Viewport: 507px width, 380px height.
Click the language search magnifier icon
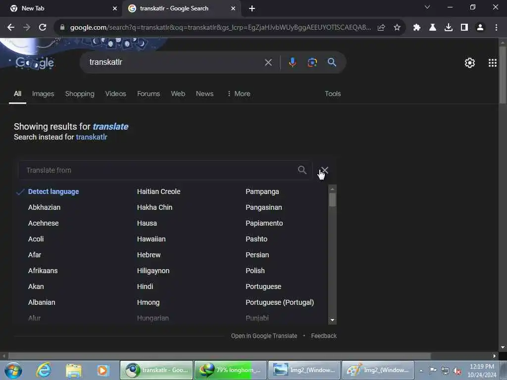point(302,170)
